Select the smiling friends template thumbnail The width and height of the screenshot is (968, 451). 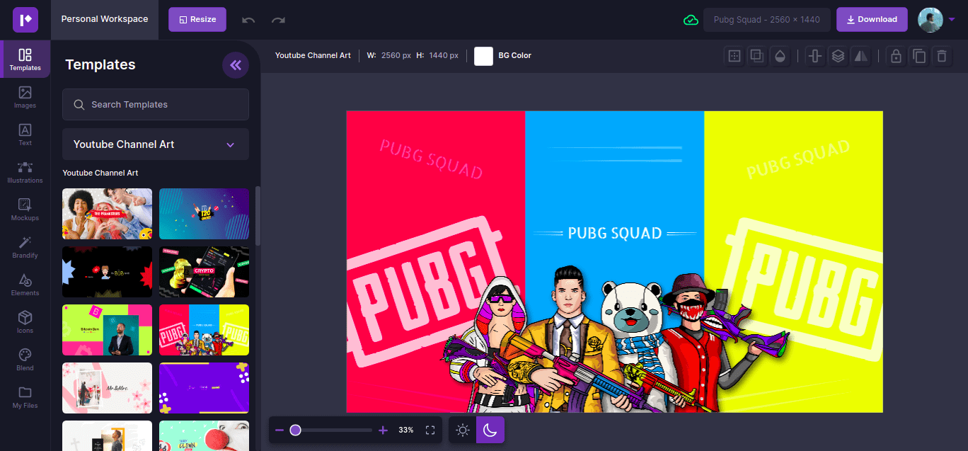pos(107,214)
